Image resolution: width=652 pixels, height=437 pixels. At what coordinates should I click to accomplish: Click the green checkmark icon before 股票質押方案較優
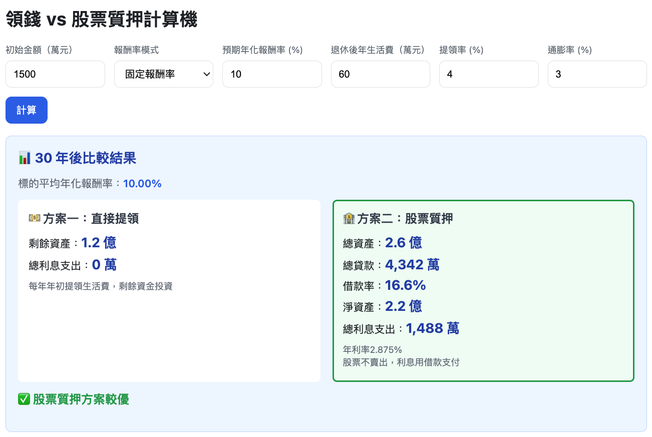(24, 399)
